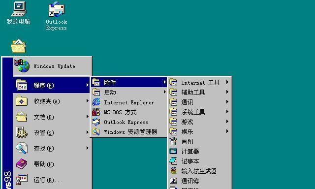Image resolution: width=315 pixels, height=189 pixels.
Task: Choose MS-DOS 方式 from programs menu
Action: [x=129, y=112]
